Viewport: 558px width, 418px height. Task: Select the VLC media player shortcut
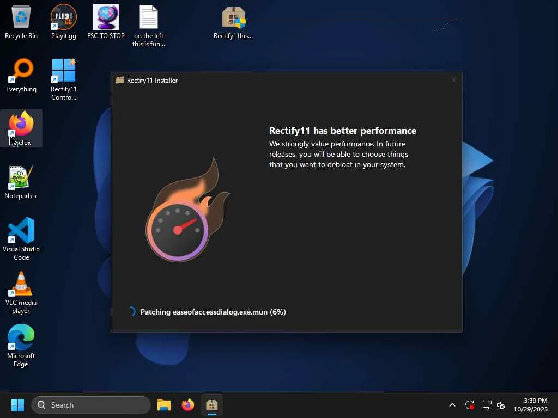pos(21,292)
